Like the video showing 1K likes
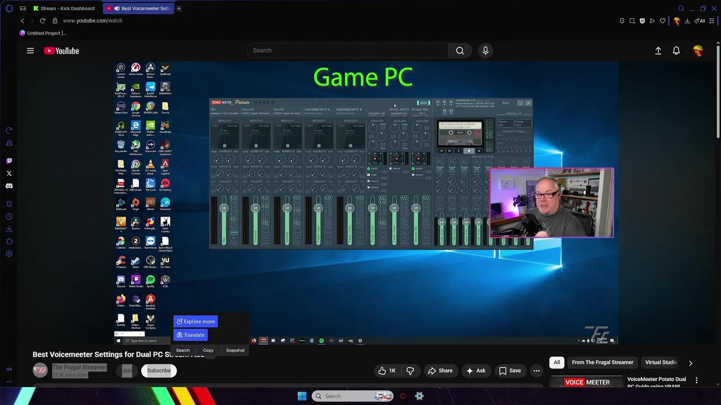This screenshot has width=721, height=405. pyautogui.click(x=387, y=371)
